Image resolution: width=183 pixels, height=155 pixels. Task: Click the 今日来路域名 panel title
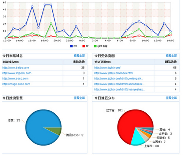(13, 56)
